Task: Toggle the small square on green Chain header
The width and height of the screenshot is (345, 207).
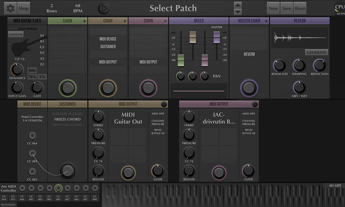Action: 84,21
